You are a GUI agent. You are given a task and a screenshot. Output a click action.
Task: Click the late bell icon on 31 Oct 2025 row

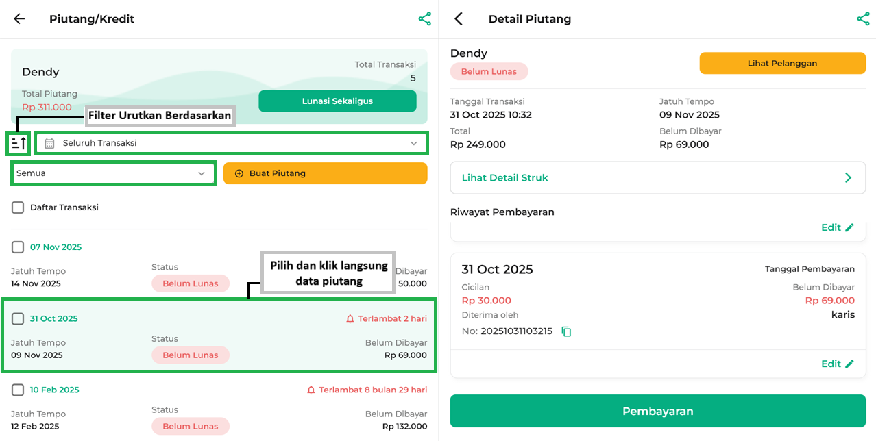[350, 319]
